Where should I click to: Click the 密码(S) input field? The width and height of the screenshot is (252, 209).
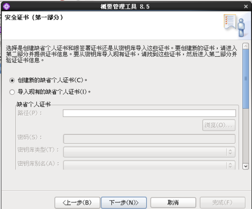(149, 139)
